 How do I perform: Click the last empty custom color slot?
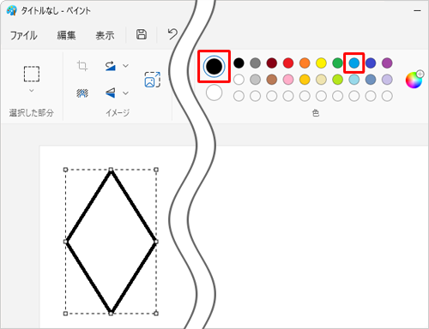click(x=387, y=96)
